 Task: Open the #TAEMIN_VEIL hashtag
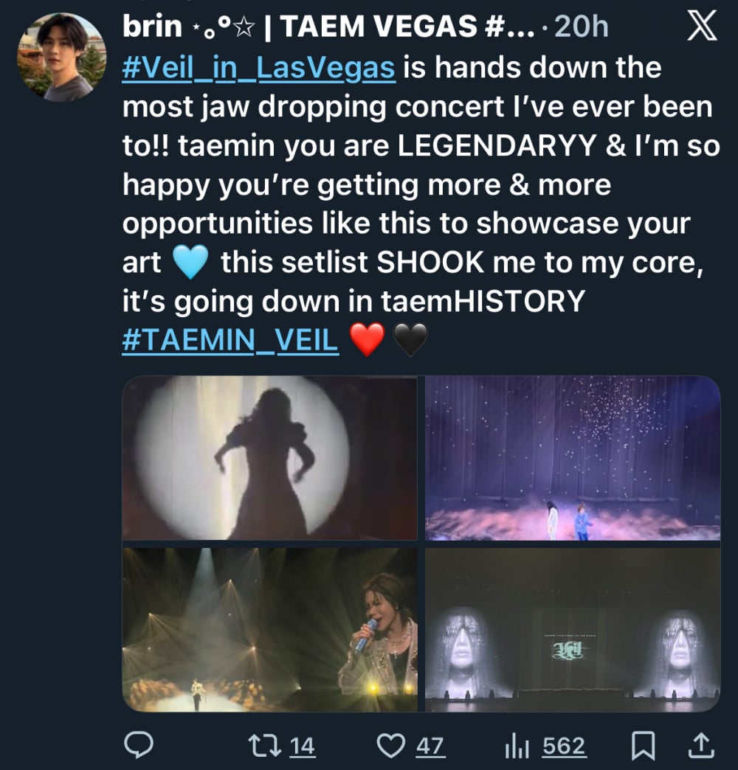coord(230,341)
